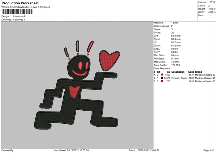Click the Stitches value '17074'
This screenshot has width=217, height=153.
coord(212,3)
